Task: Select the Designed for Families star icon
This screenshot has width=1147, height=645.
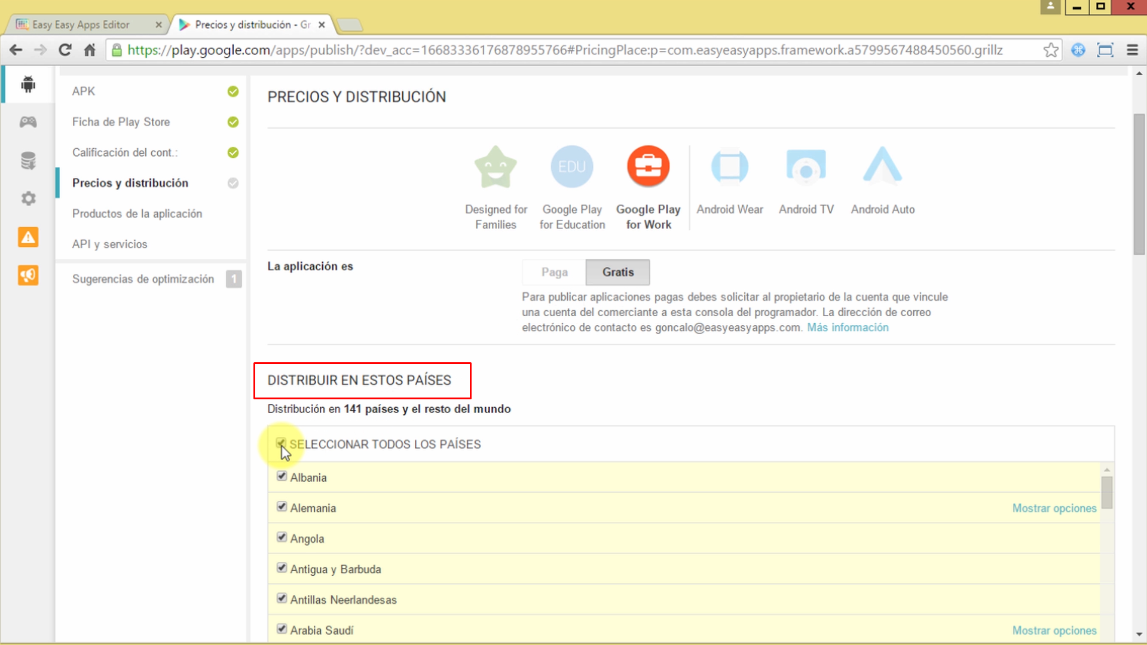Action: click(495, 167)
